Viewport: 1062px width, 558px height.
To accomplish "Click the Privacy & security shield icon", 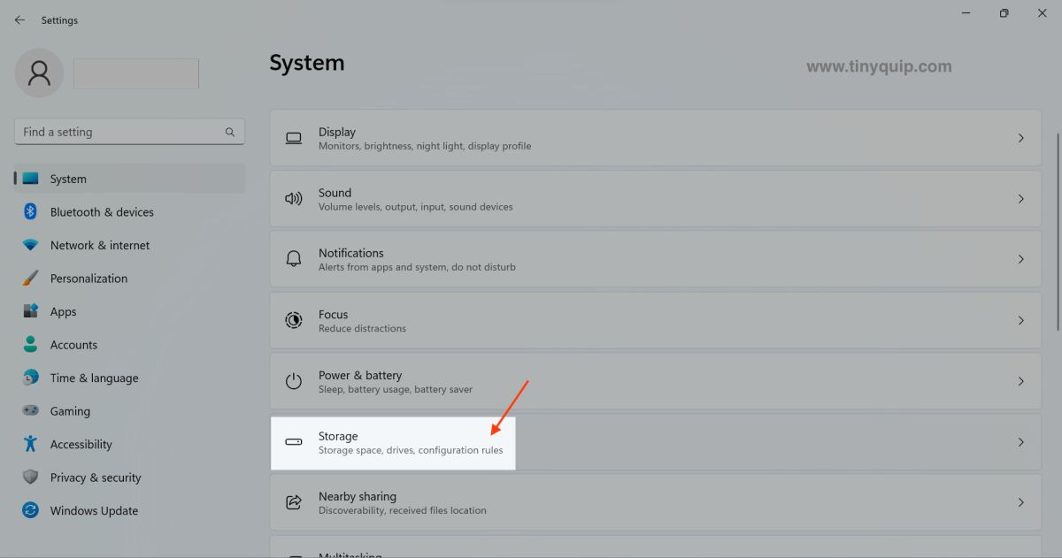I will click(x=29, y=477).
